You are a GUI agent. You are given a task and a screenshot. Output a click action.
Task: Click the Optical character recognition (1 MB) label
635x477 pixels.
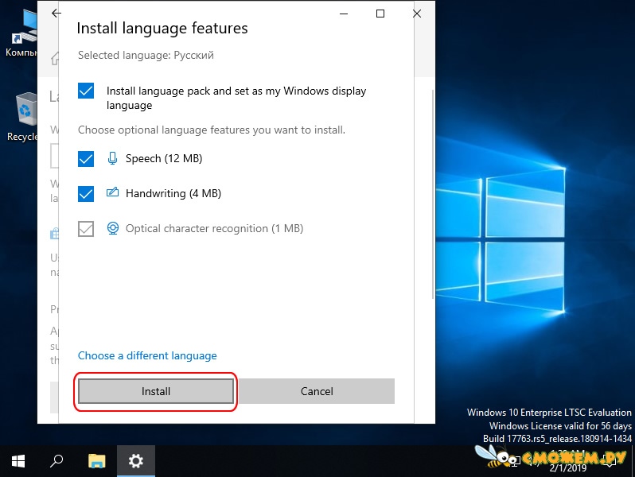click(x=214, y=229)
